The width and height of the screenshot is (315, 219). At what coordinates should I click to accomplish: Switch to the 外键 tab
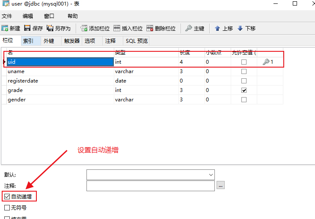(x=51, y=41)
